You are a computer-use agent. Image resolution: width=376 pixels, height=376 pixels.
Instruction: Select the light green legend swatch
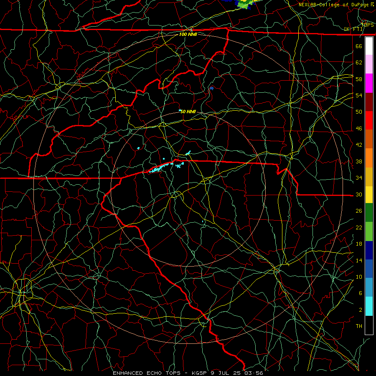click(x=369, y=231)
